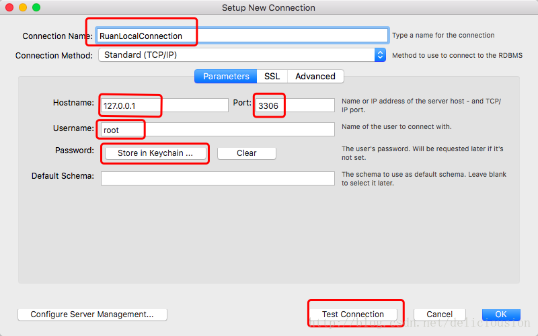538x336 pixels.
Task: Click the Password label text
Action: point(75,151)
